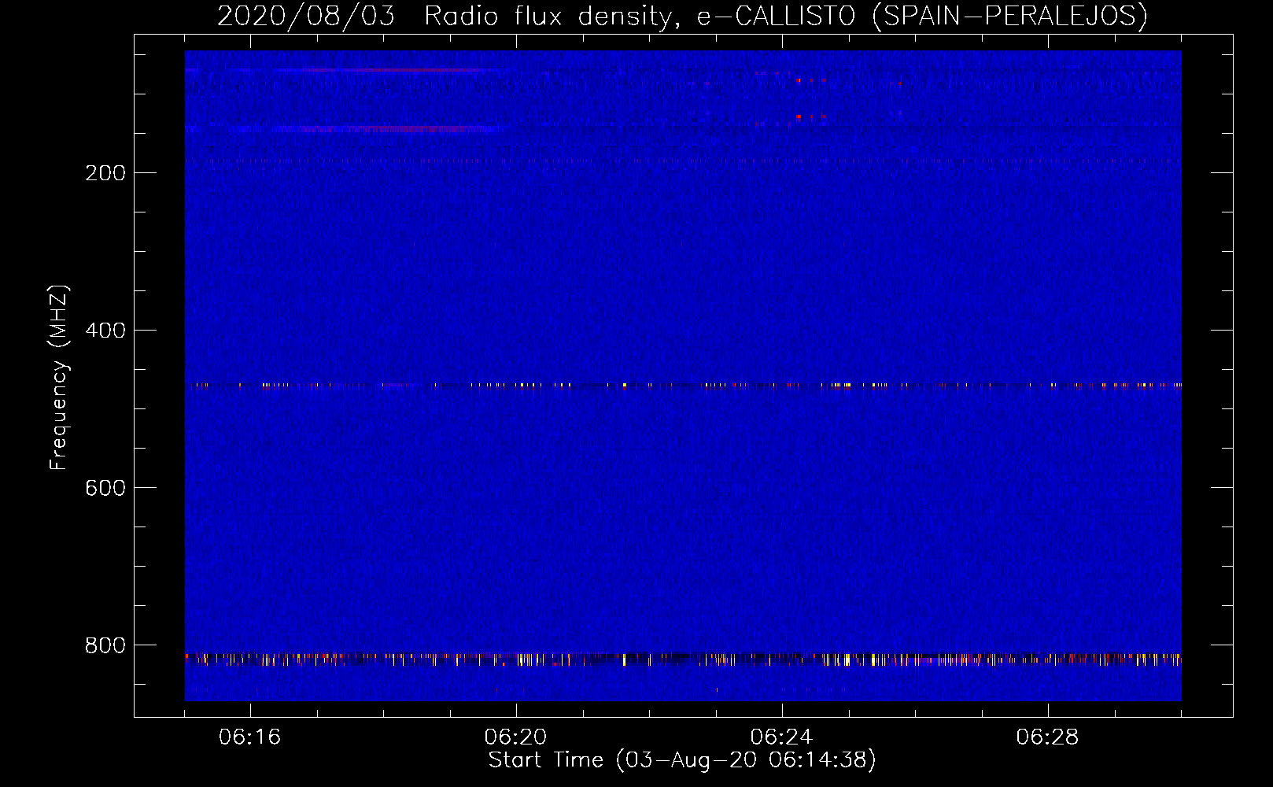Click the 200 frequency tick label
This screenshot has height=787, width=1273.
(105, 173)
